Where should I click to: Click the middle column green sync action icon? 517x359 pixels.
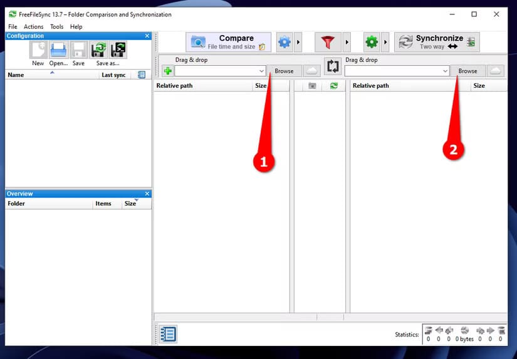[x=333, y=86]
